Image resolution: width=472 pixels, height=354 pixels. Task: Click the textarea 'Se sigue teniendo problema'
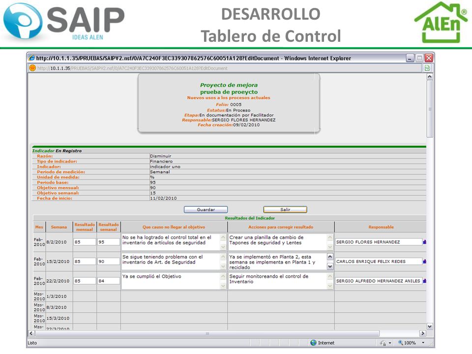(174, 262)
